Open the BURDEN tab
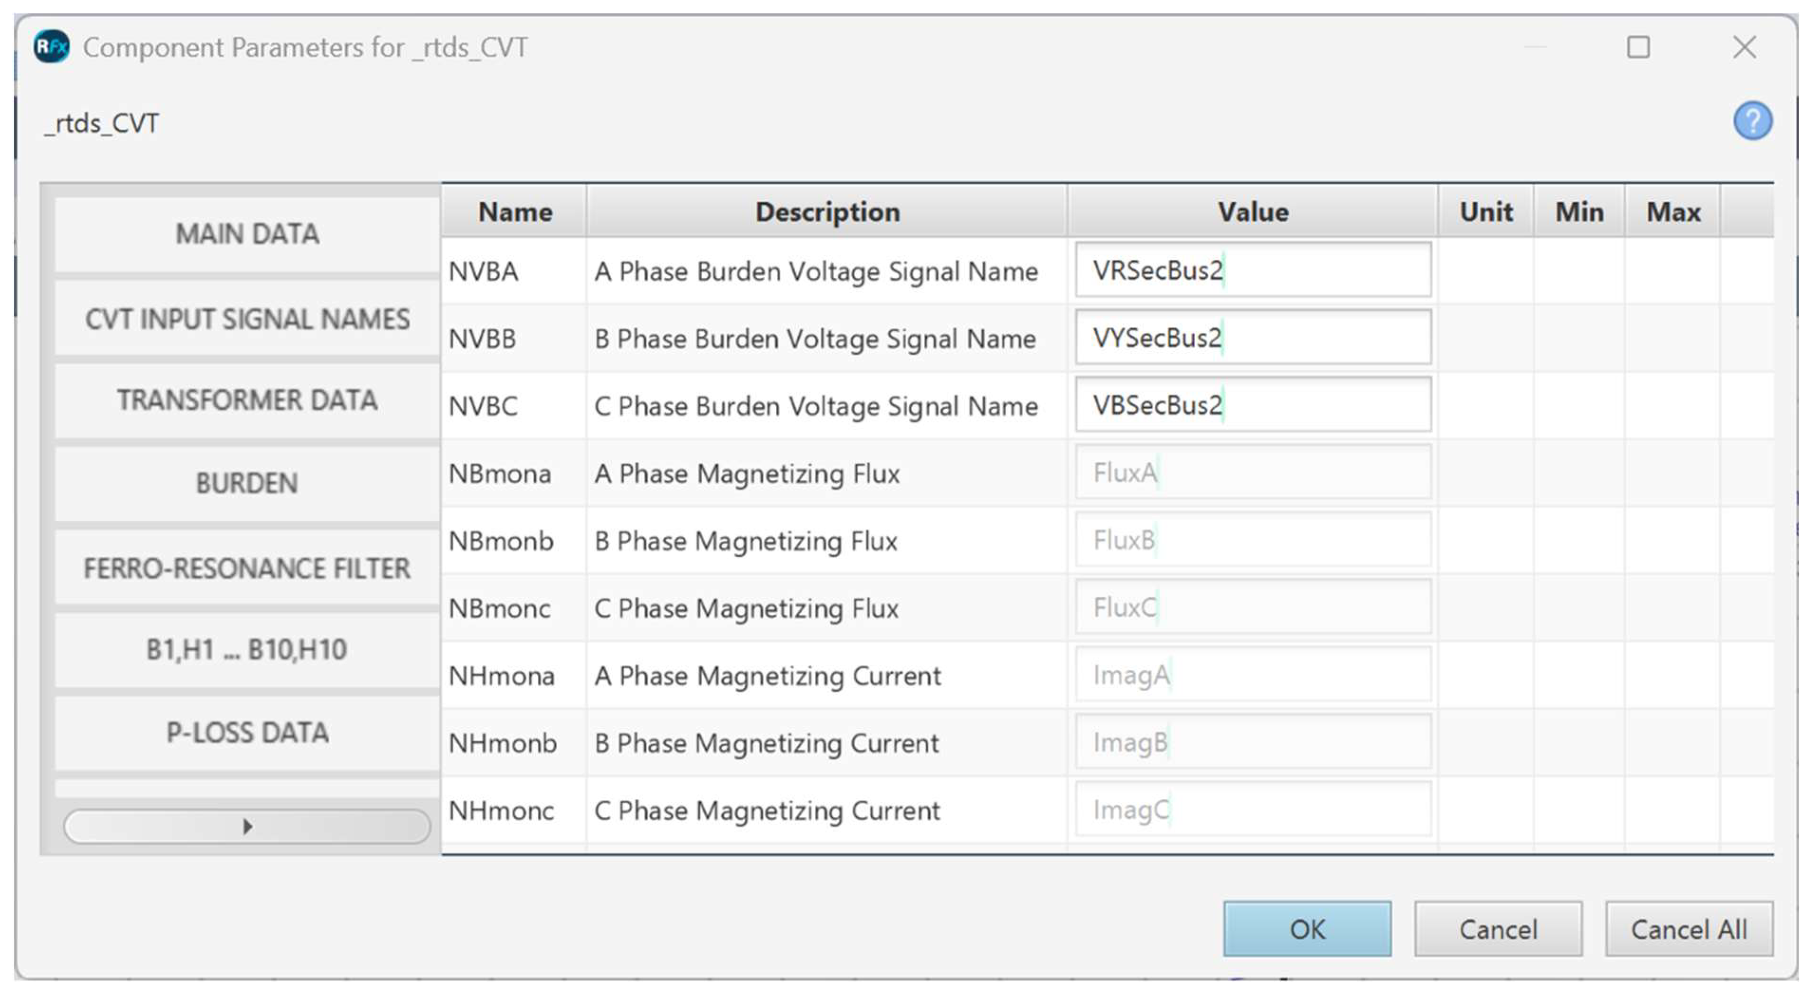1809x994 pixels. (x=247, y=483)
